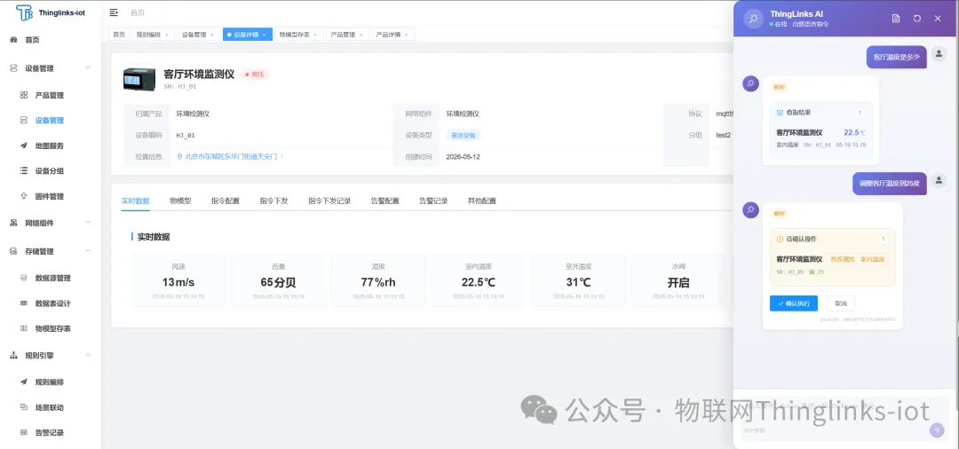Click the 直连设备 device type tag

pyautogui.click(x=463, y=135)
